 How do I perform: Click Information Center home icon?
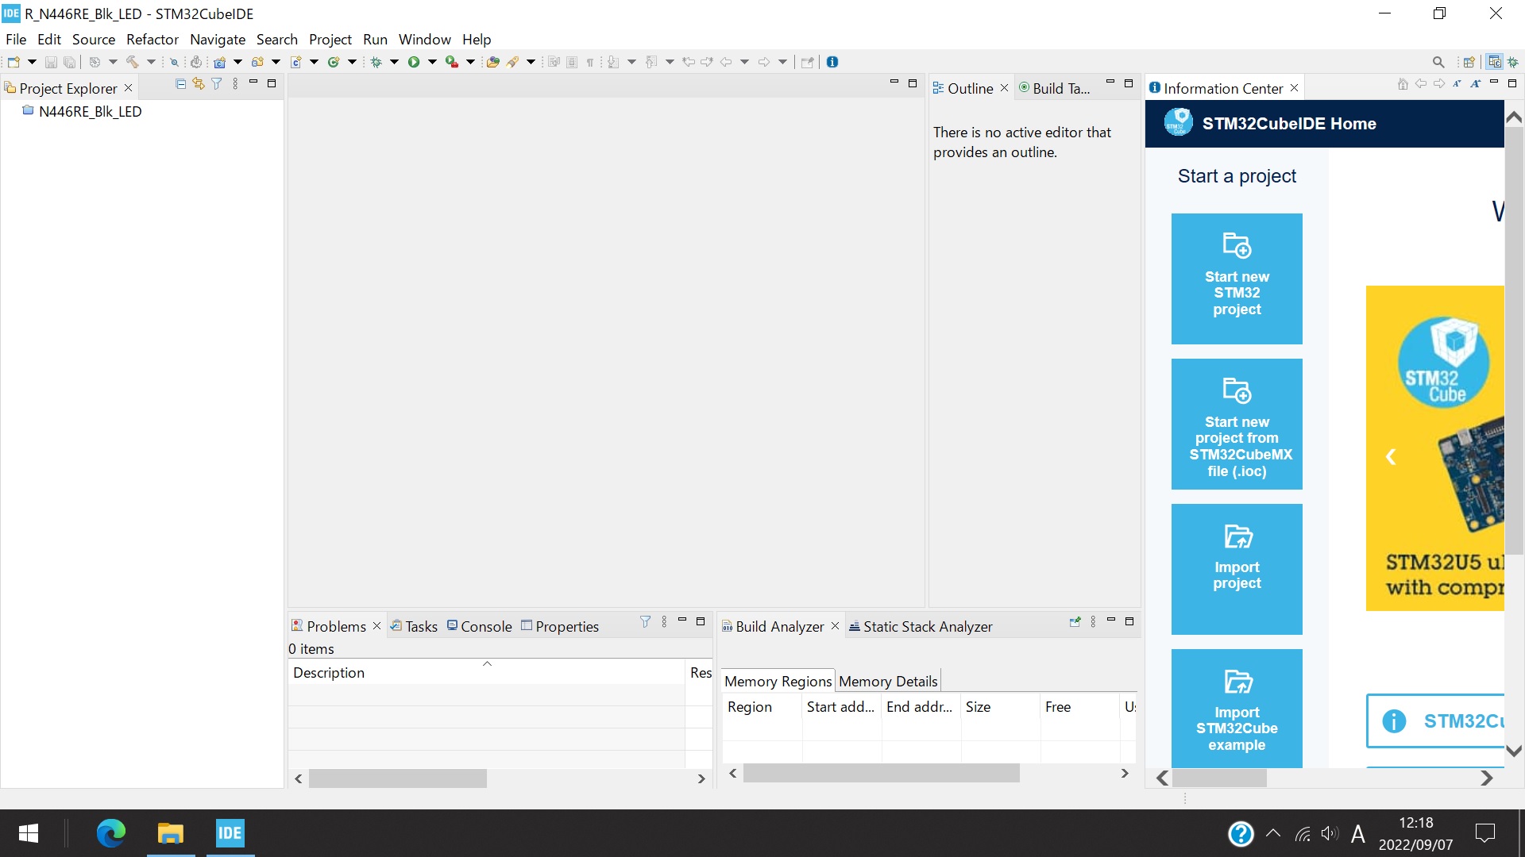pos(1403,83)
